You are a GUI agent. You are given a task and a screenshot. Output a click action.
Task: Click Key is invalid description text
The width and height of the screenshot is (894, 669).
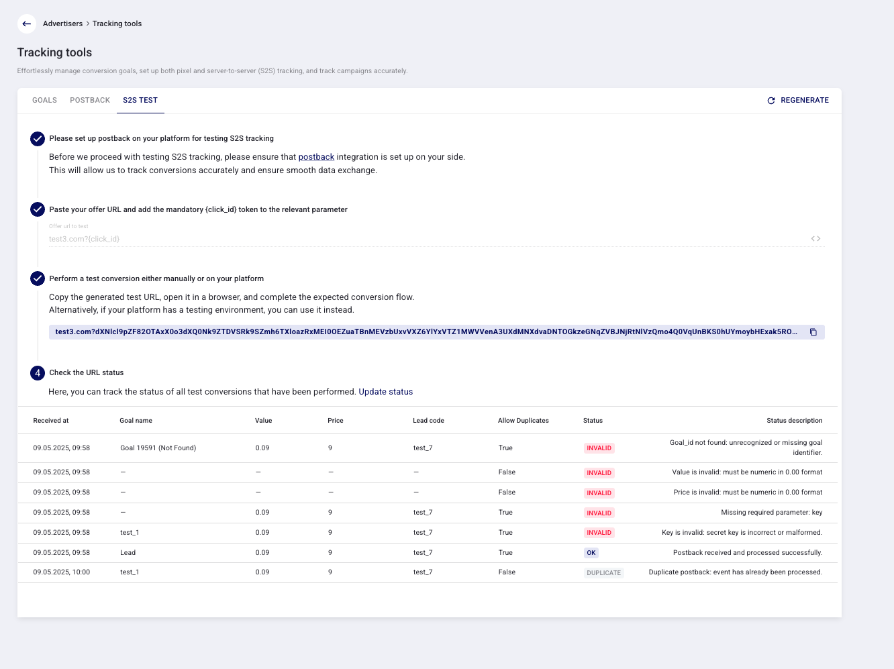[742, 533]
